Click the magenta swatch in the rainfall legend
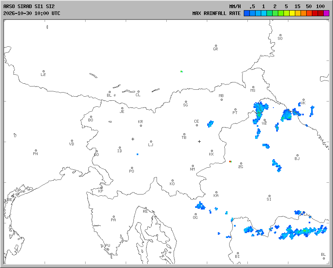This screenshot has height=268, width=333. point(326,13)
